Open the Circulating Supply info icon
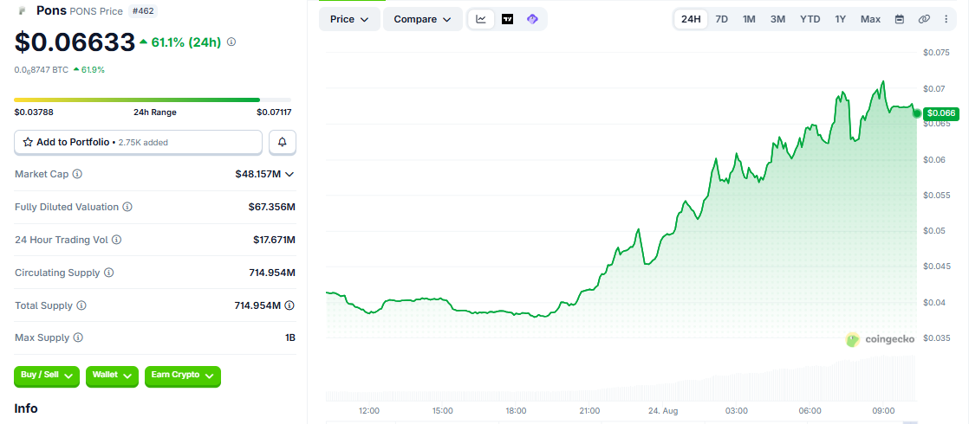This screenshot has width=969, height=424. 108,273
